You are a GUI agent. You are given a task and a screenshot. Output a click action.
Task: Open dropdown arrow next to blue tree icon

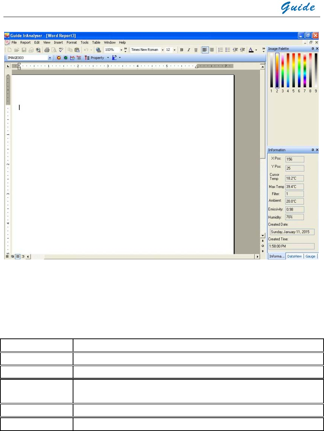(120, 58)
